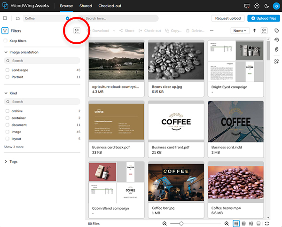This screenshot has width=282, height=227.
Task: Zoom out thumbnails with the minus magnifier
Action: 164,223
